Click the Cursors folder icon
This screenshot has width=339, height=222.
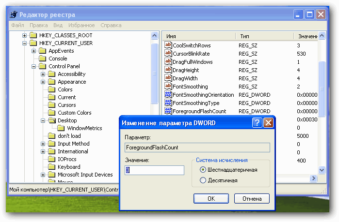point(52,105)
